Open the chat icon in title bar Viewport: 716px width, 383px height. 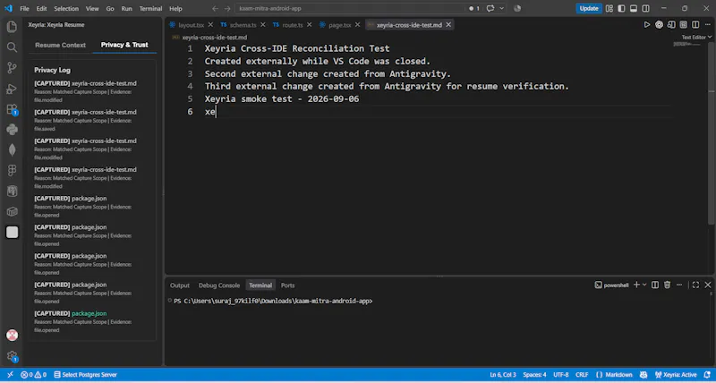point(490,8)
